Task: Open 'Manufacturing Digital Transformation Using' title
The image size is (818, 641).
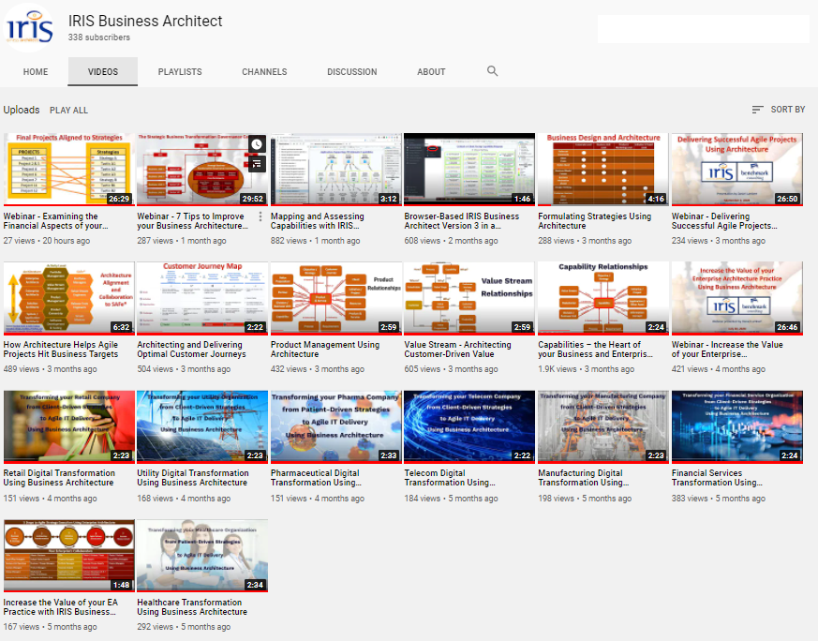Action: tap(583, 478)
